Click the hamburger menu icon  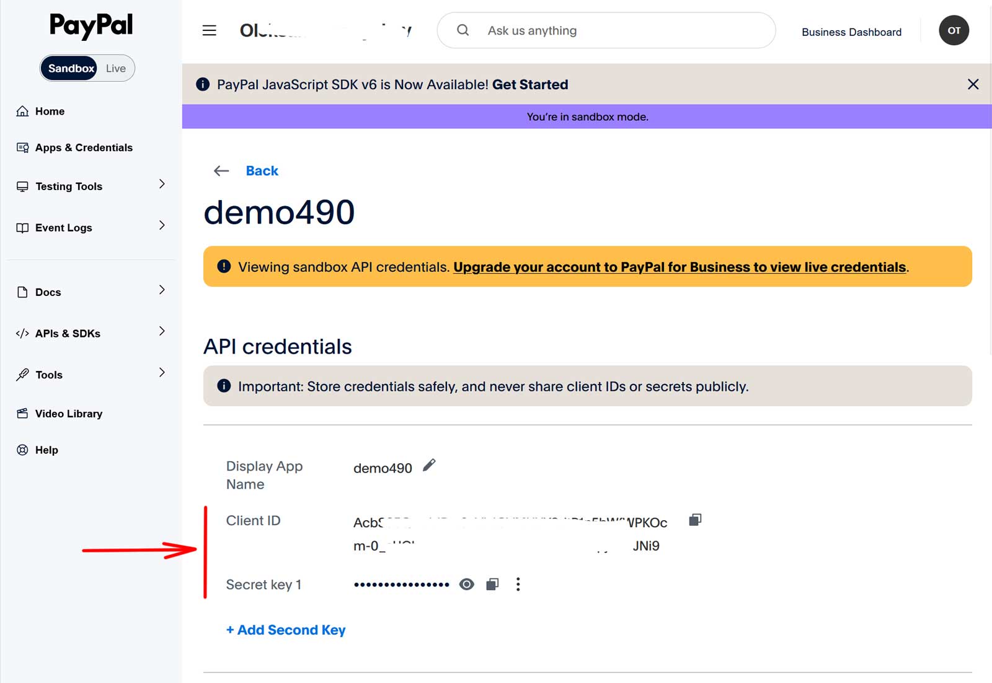coord(210,30)
